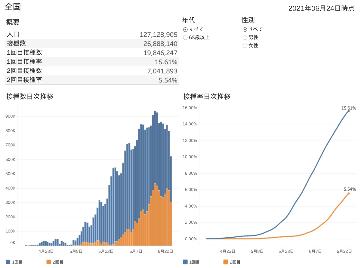Image resolution: width=361 pixels, height=268 pixels.
Task: Click orange 2回目 swatch in bar chart legend
Action: tap(49, 262)
